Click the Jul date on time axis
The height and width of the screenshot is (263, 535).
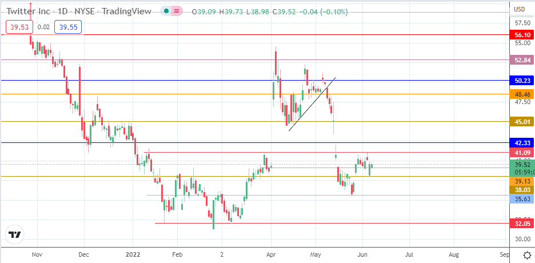[409, 254]
